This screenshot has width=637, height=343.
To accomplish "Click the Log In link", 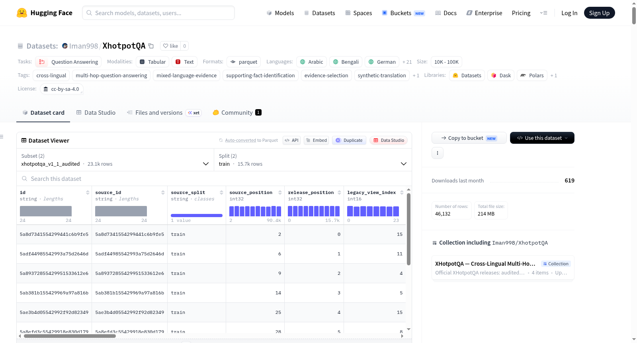I will point(569,13).
